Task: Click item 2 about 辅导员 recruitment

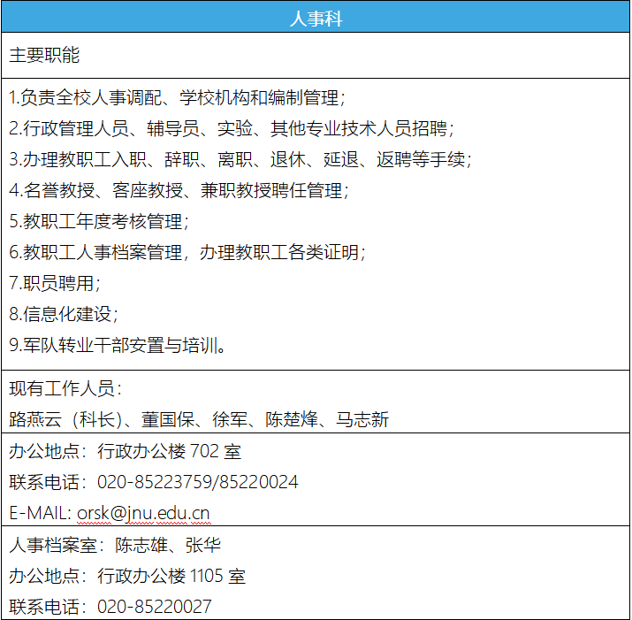Action: pos(232,128)
